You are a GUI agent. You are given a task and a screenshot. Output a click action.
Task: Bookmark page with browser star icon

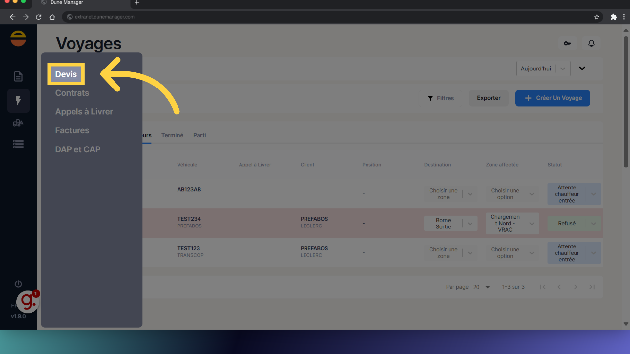[597, 17]
